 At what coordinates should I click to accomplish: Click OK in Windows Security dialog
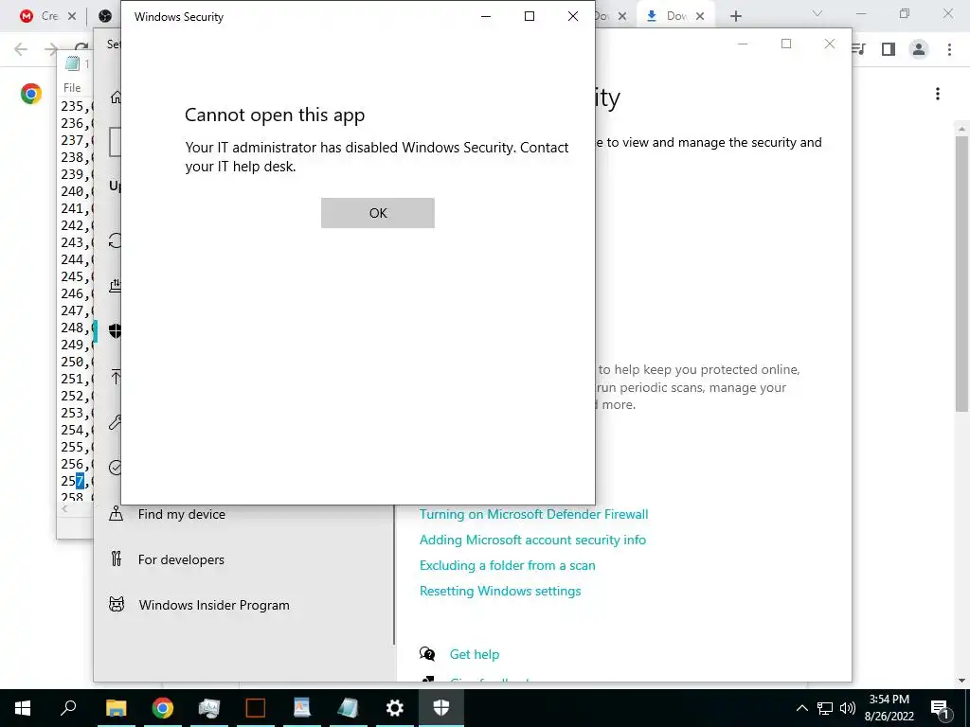[377, 213]
